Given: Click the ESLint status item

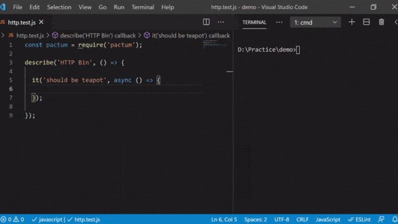Looking at the screenshot, I should click(359, 220).
